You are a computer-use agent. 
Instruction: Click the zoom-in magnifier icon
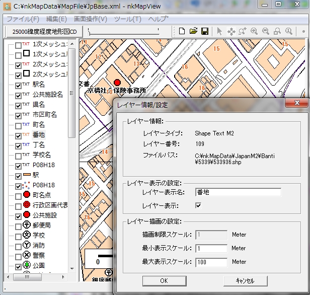click(x=254, y=31)
